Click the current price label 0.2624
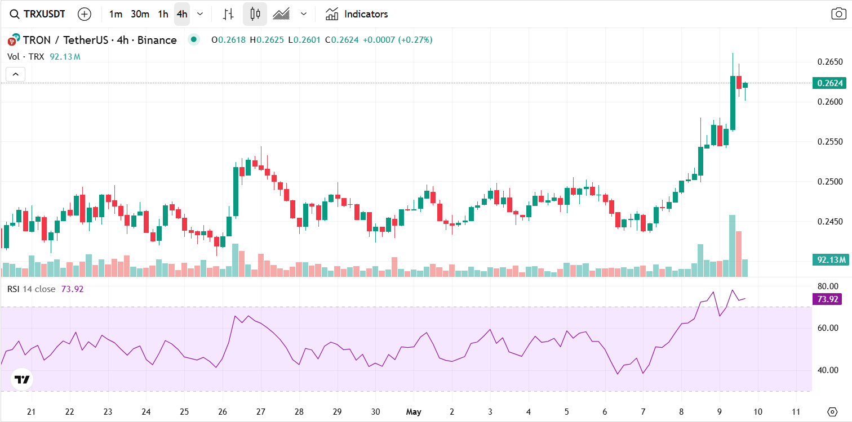 [831, 83]
